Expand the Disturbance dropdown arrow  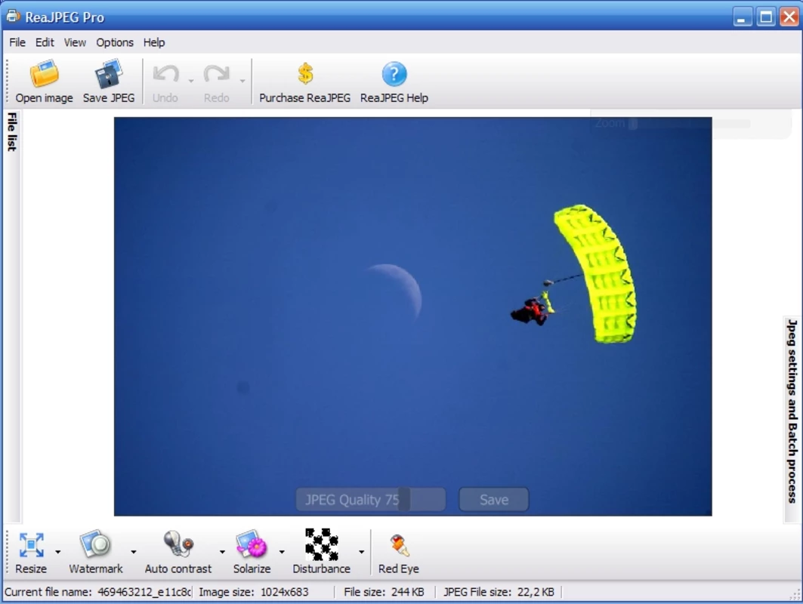[x=361, y=552]
